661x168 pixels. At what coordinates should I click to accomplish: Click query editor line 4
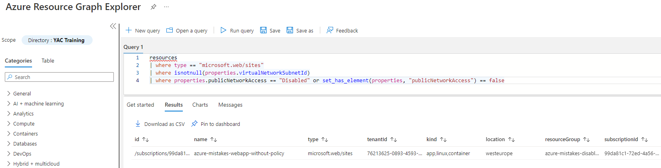pos(327,80)
